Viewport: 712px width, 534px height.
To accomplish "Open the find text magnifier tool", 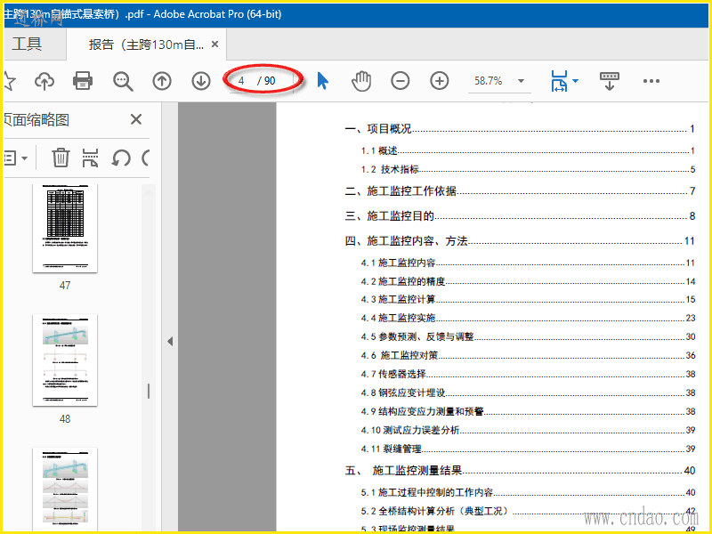I will pos(123,81).
